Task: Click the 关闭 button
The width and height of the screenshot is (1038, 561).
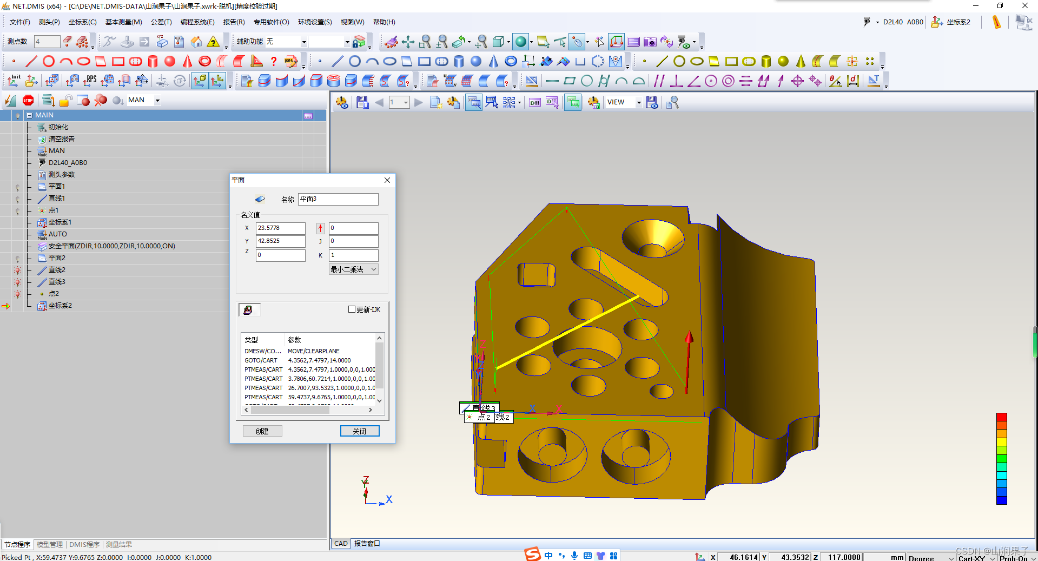Action: [x=360, y=431]
